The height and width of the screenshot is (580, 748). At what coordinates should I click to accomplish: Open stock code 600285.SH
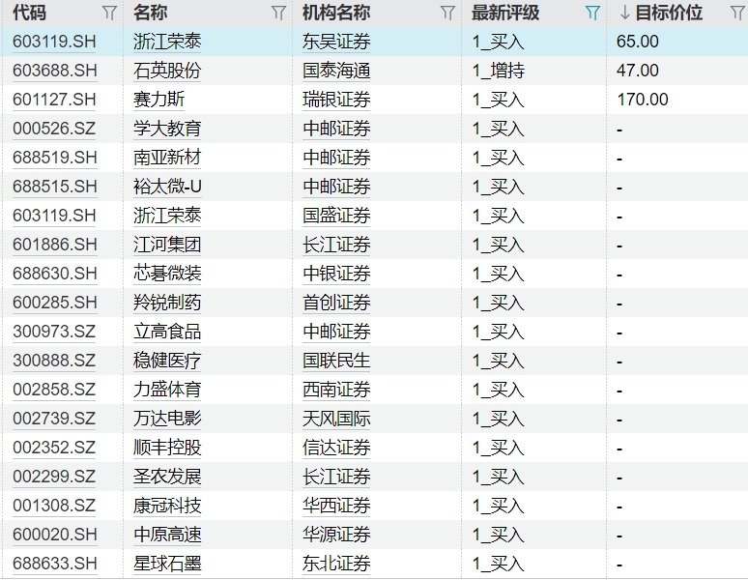(x=54, y=303)
